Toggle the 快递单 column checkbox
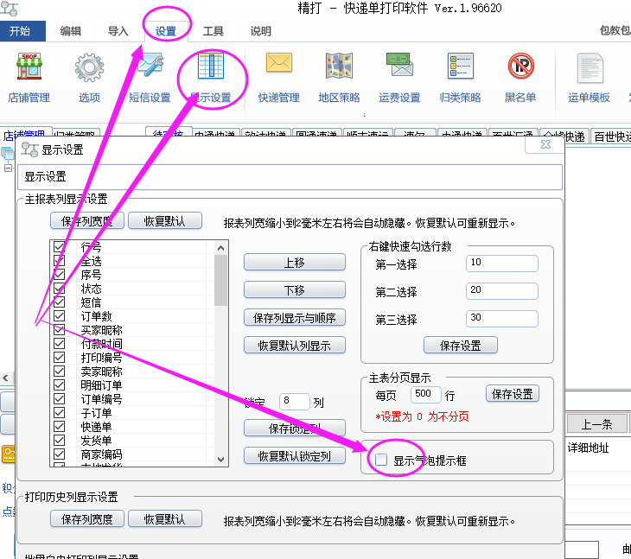The width and height of the screenshot is (631, 559). 60,427
